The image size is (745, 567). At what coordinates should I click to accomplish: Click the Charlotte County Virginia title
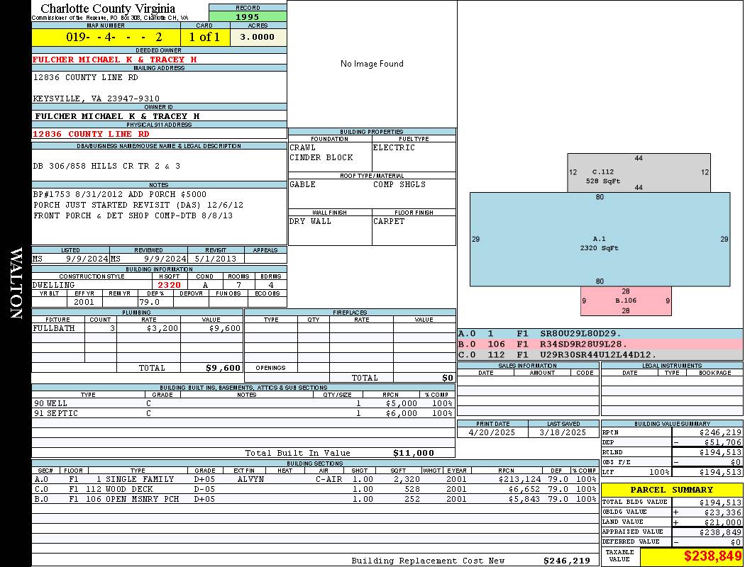[108, 9]
